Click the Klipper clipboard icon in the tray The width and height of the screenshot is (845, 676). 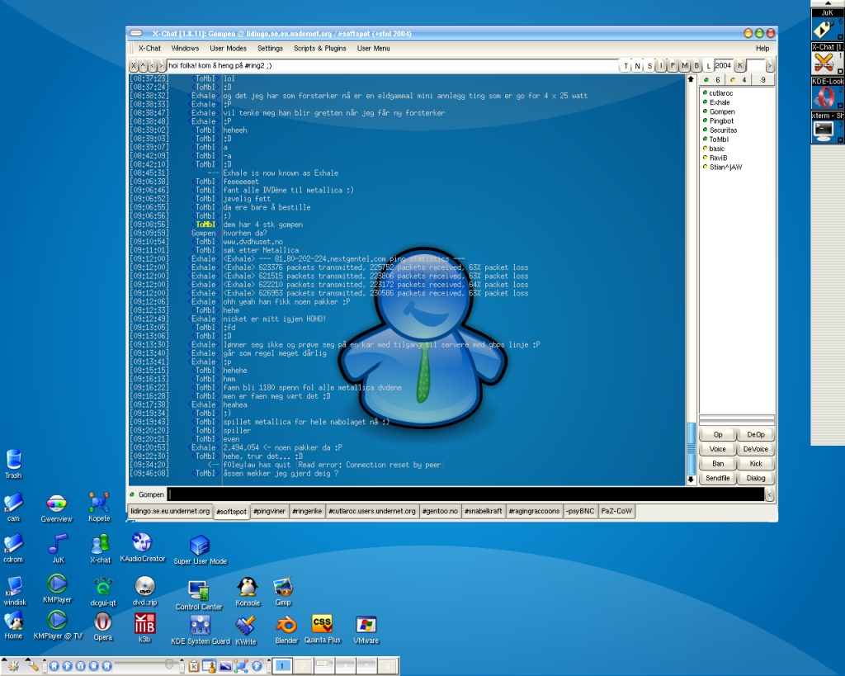[x=194, y=666]
